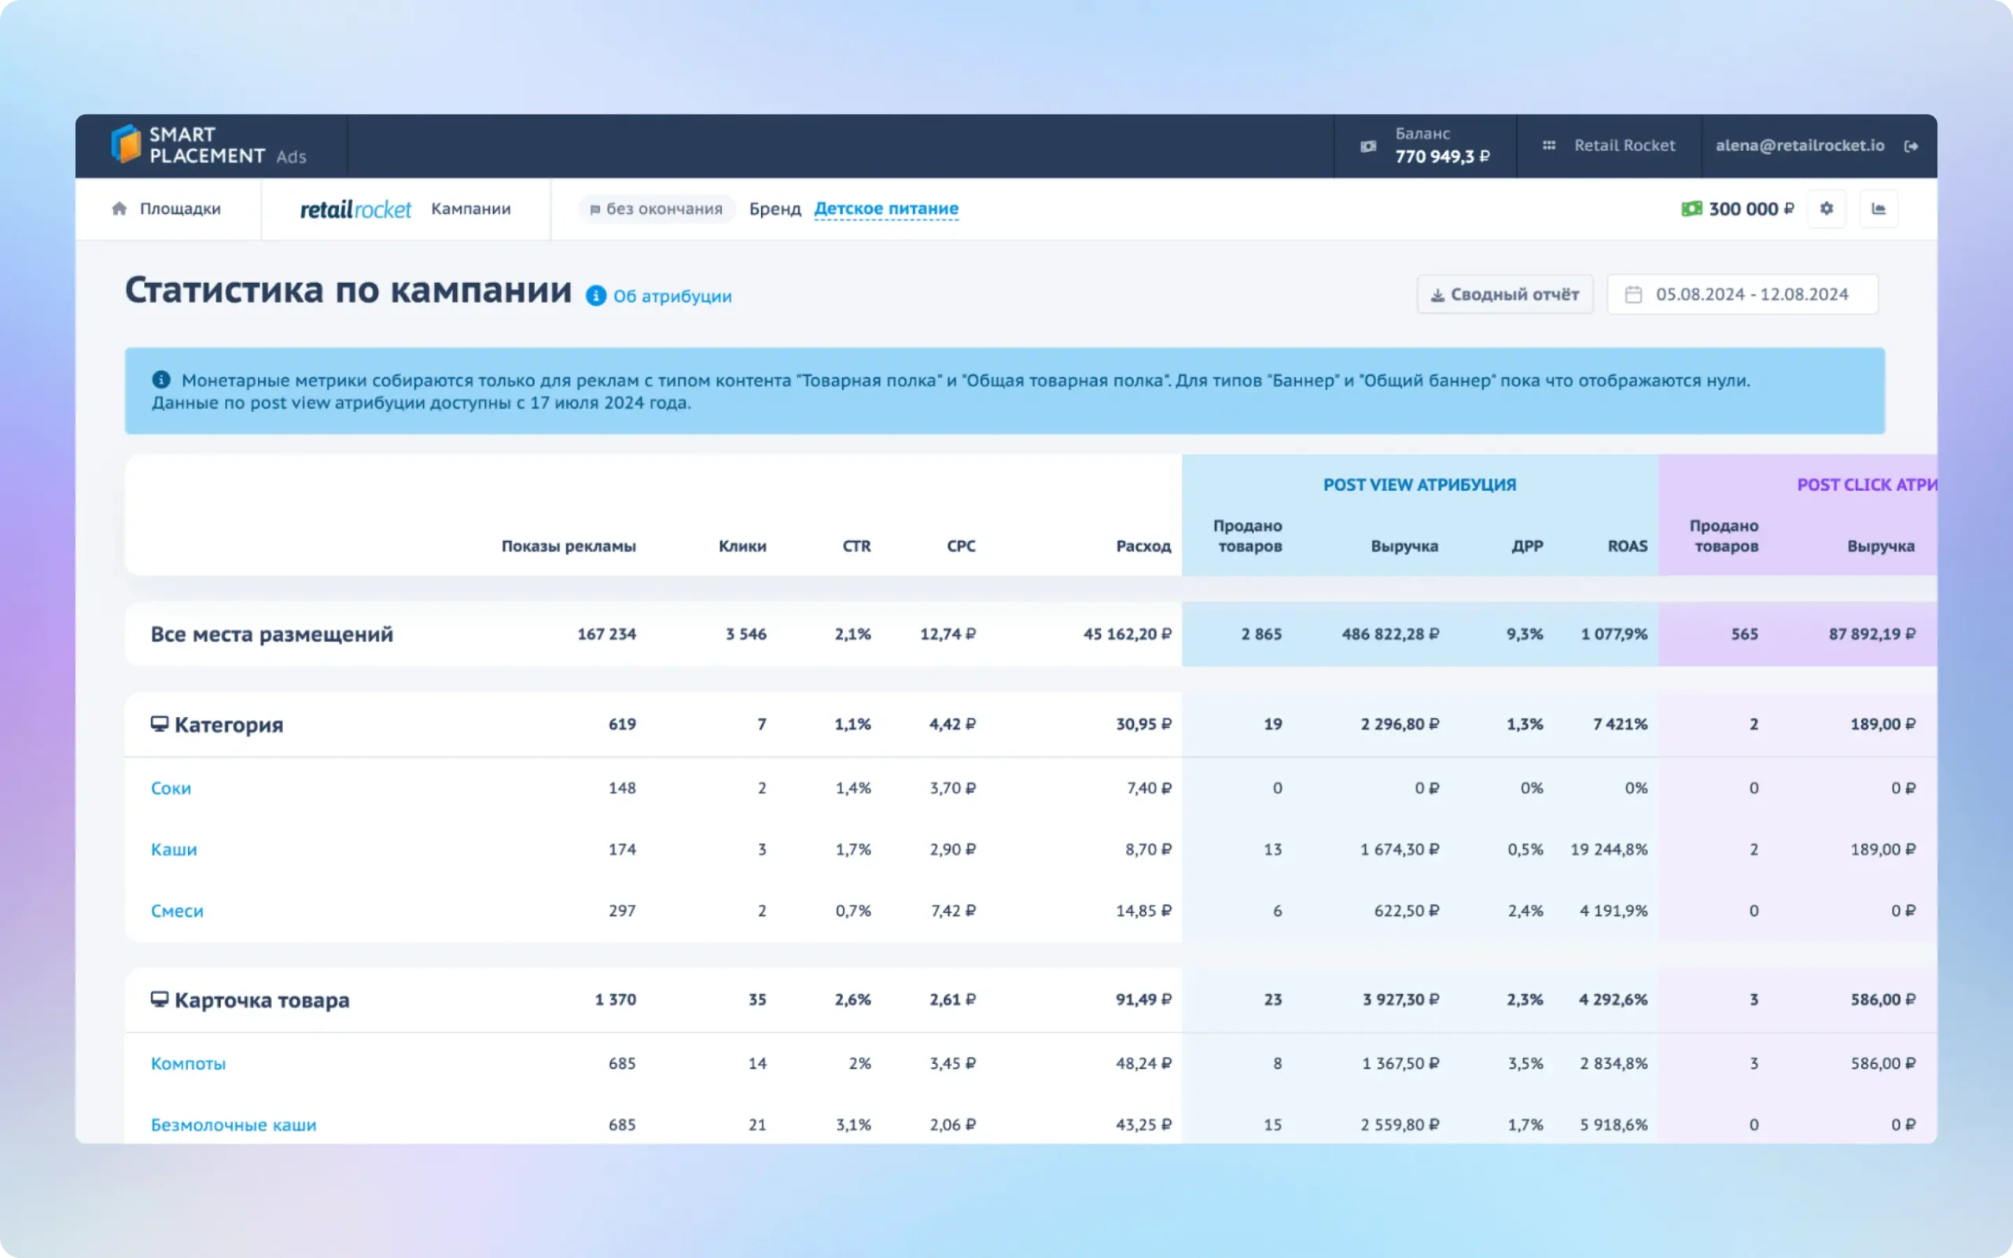
Task: Click the grid icon beside Retail Rocket
Action: pos(1549,145)
